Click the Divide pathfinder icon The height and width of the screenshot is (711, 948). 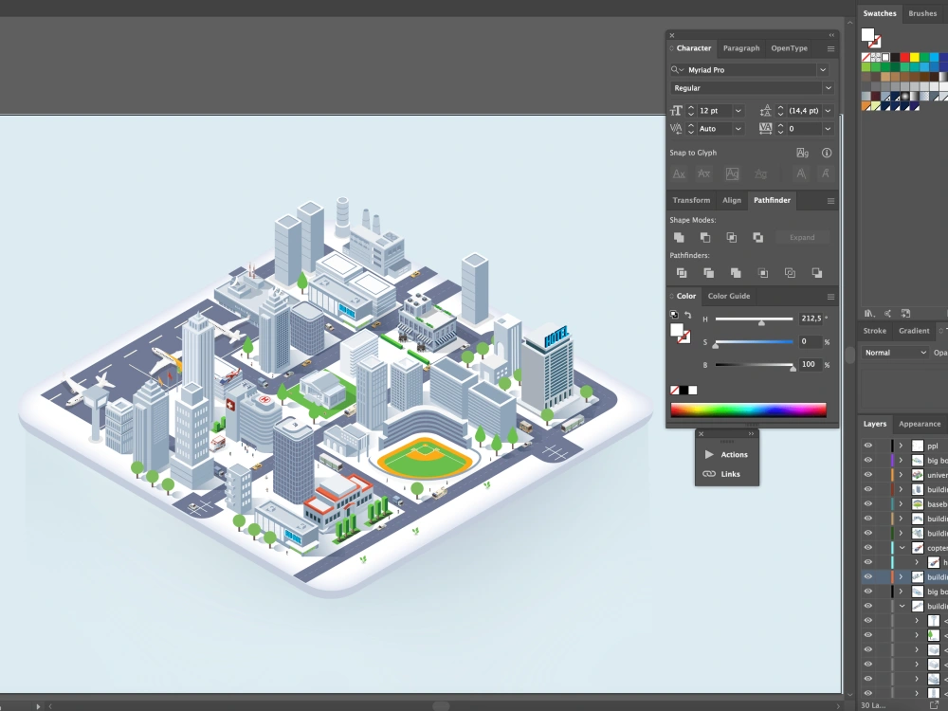click(x=682, y=273)
